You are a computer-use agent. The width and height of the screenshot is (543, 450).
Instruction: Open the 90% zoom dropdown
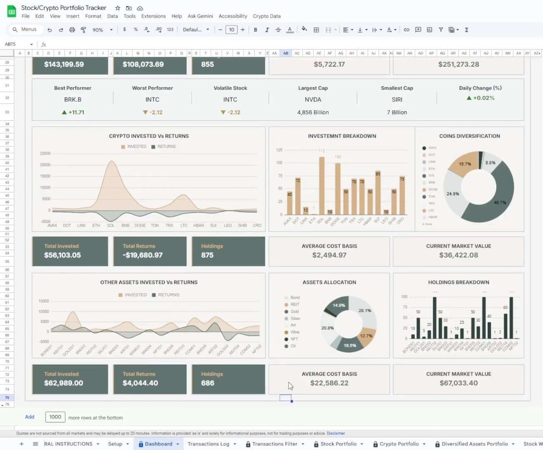pyautogui.click(x=101, y=30)
